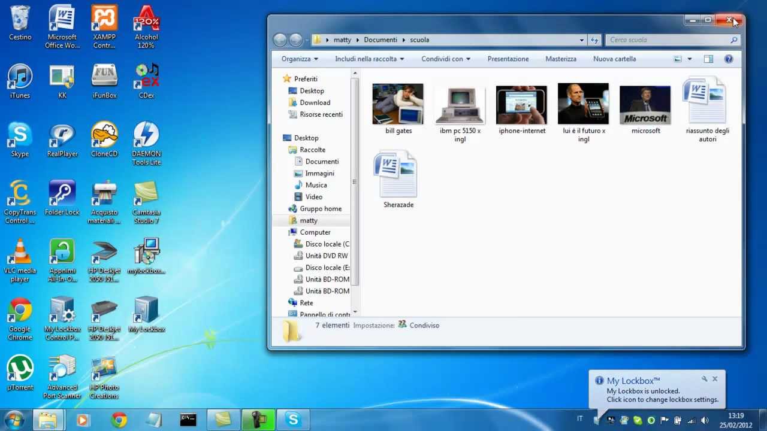Click the refresh button beside address bar

pyautogui.click(x=594, y=40)
